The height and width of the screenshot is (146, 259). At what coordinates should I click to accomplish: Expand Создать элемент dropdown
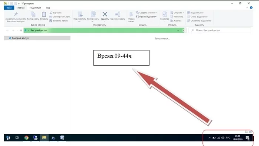(157, 13)
